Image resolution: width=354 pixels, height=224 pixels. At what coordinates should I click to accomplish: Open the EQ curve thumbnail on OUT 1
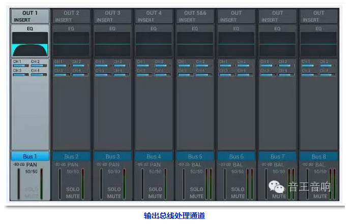pyautogui.click(x=30, y=44)
